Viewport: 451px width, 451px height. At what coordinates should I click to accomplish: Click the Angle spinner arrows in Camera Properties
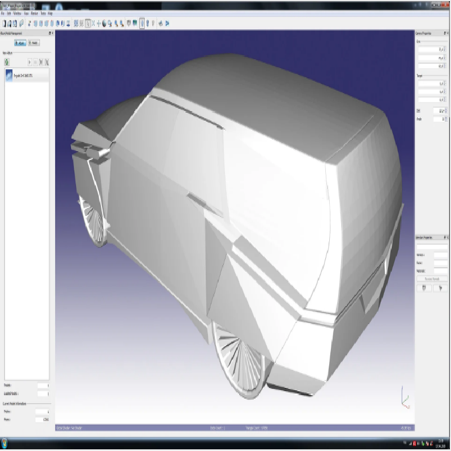tap(445, 119)
